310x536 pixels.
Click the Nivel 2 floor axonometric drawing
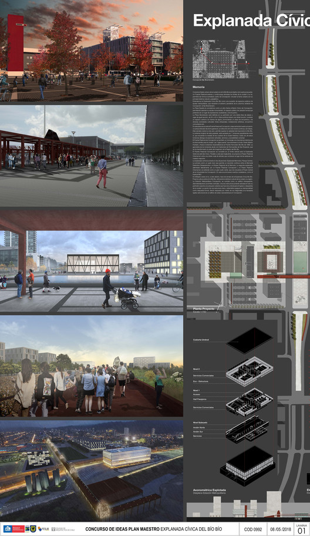pos(250,371)
